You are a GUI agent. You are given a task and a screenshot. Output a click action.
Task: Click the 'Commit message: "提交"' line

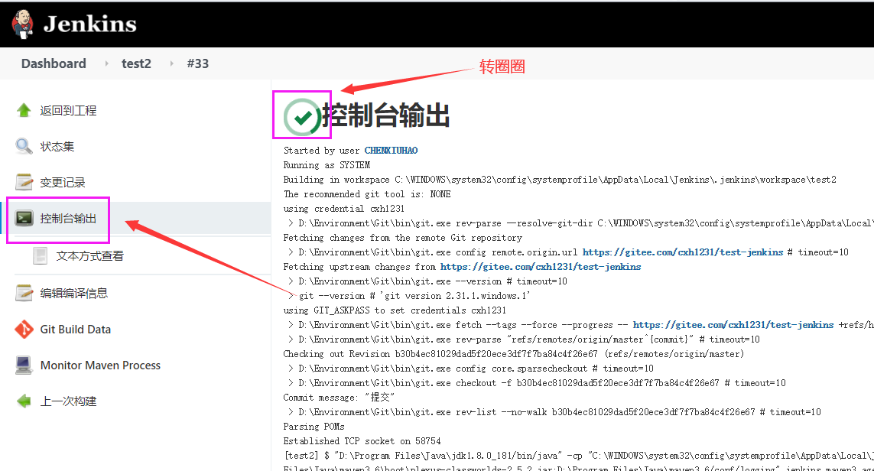tap(339, 398)
